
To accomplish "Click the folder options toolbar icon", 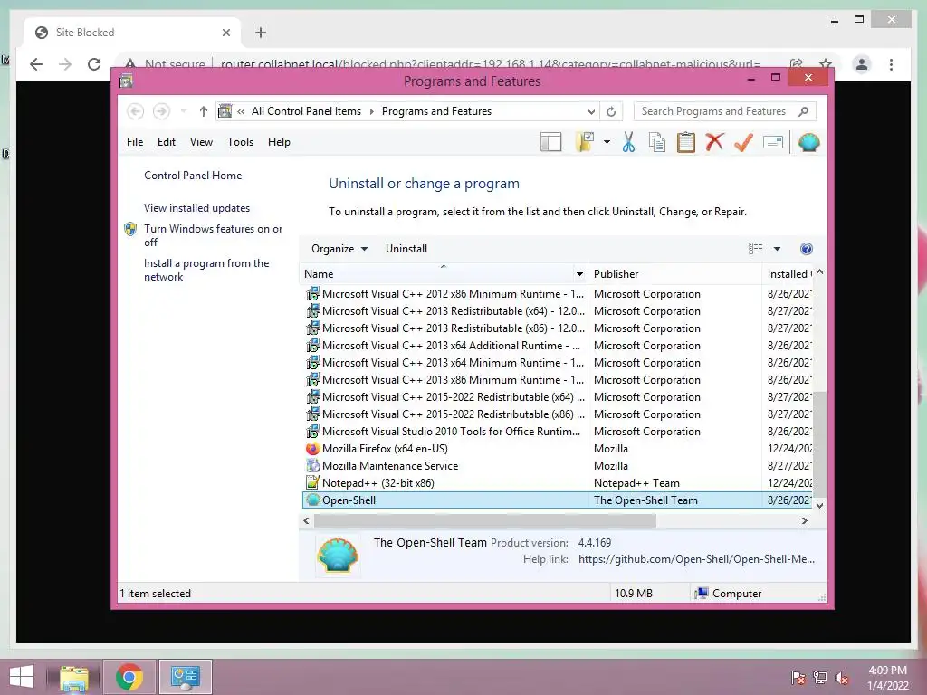I will tap(585, 142).
